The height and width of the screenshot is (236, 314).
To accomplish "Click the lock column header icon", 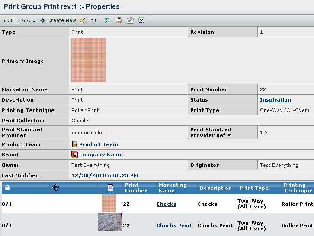I will pyautogui.click(x=7, y=188).
